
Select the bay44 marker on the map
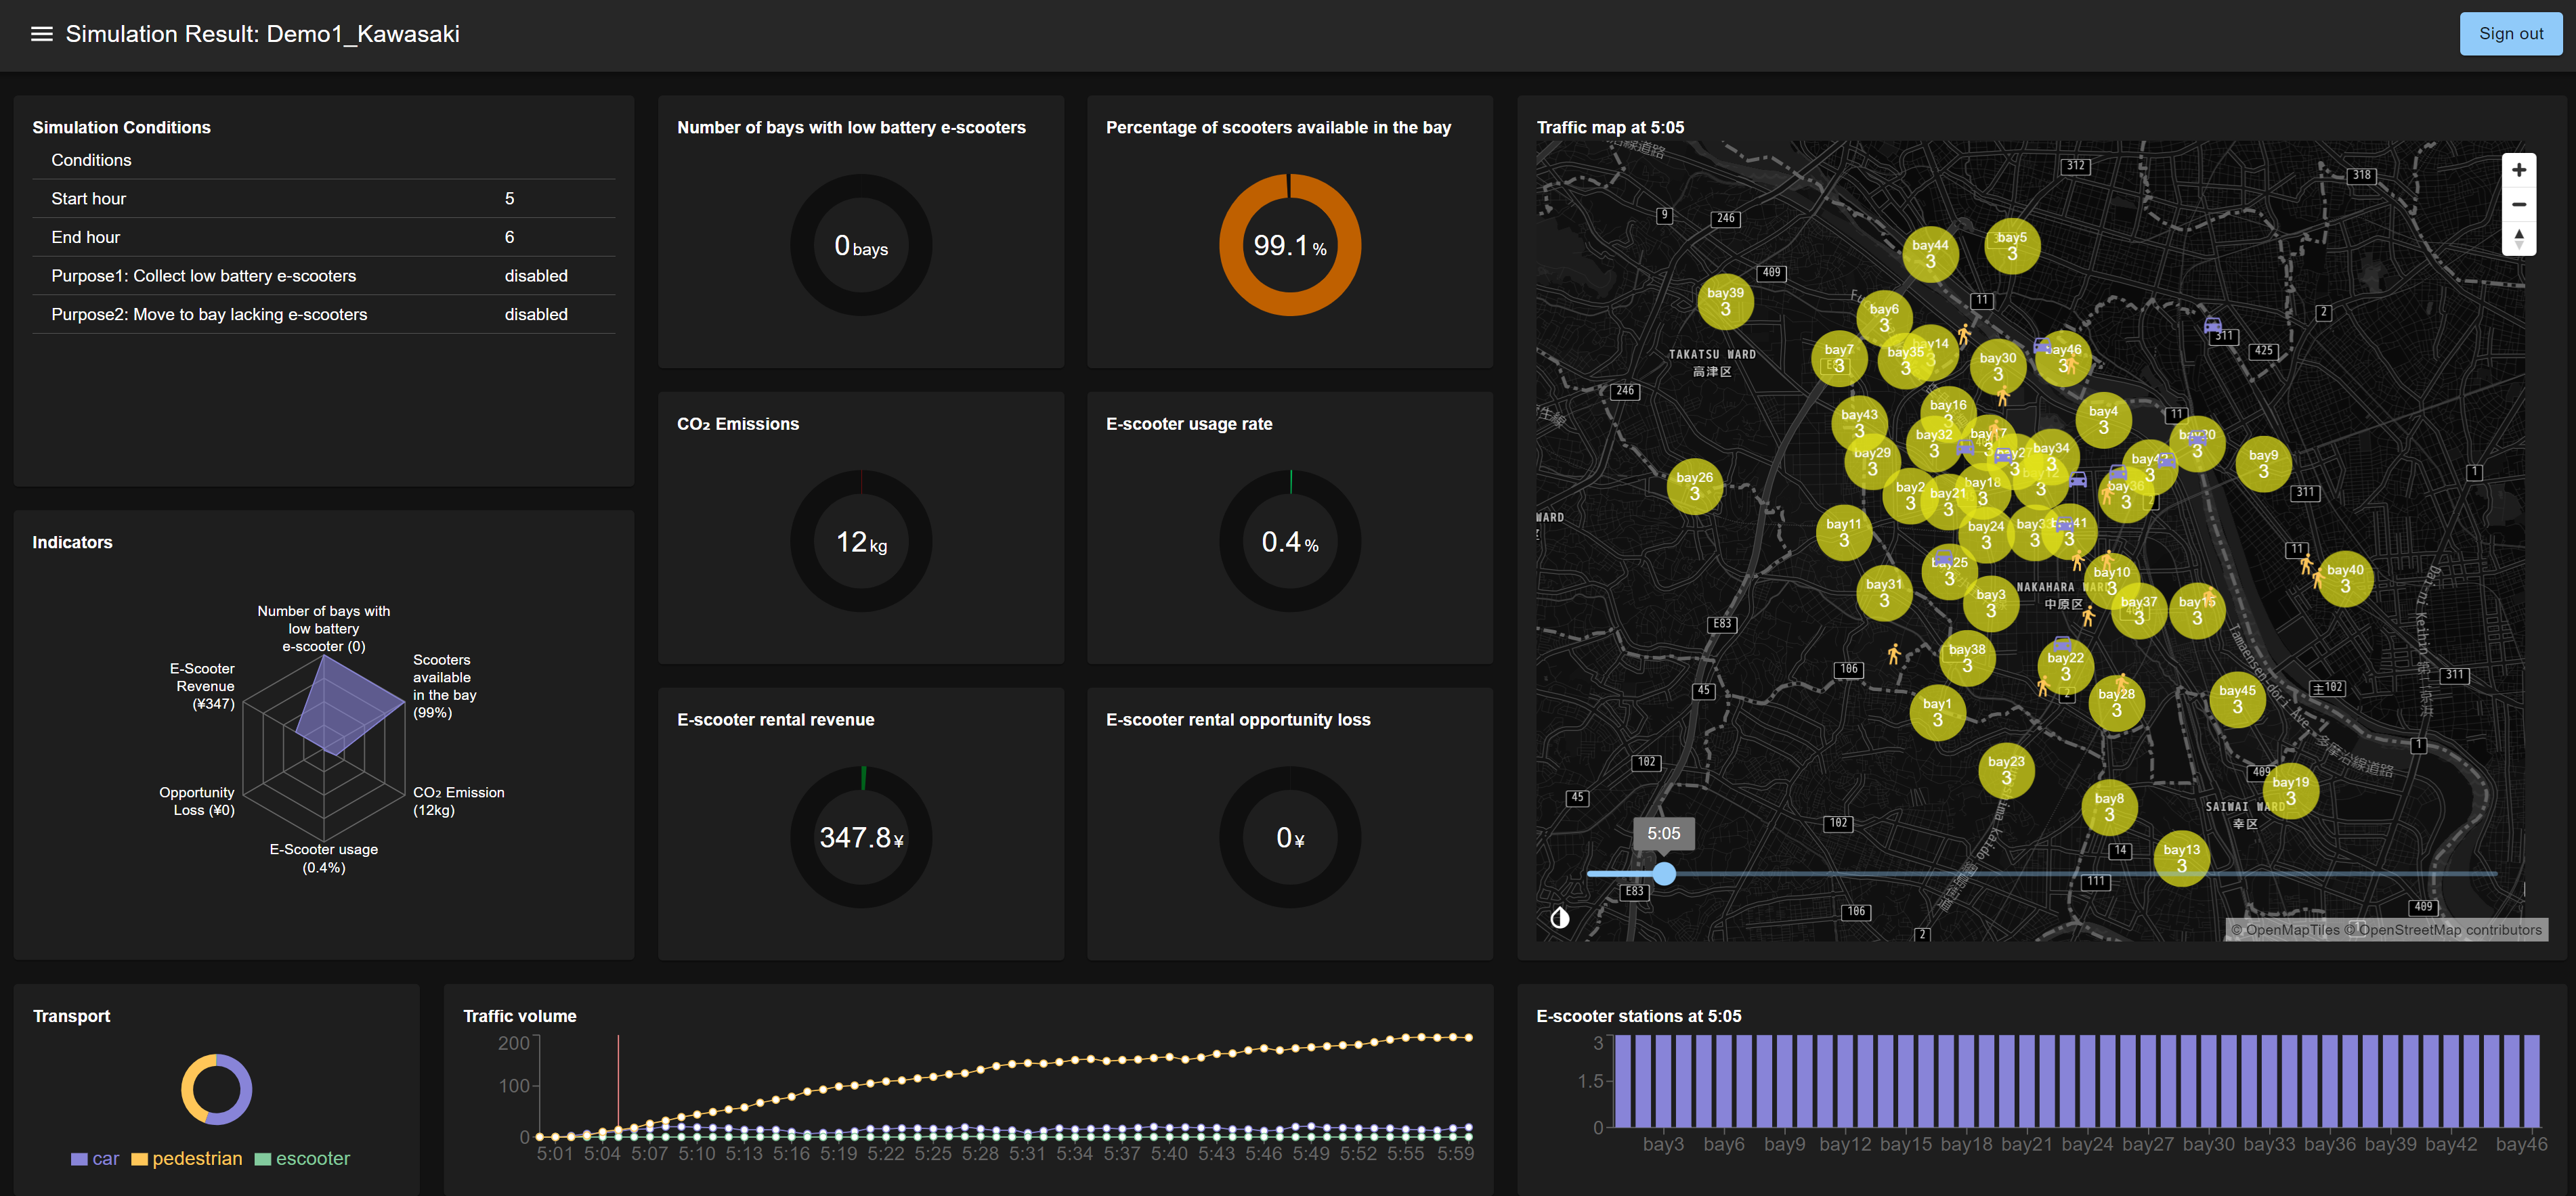click(x=1930, y=252)
